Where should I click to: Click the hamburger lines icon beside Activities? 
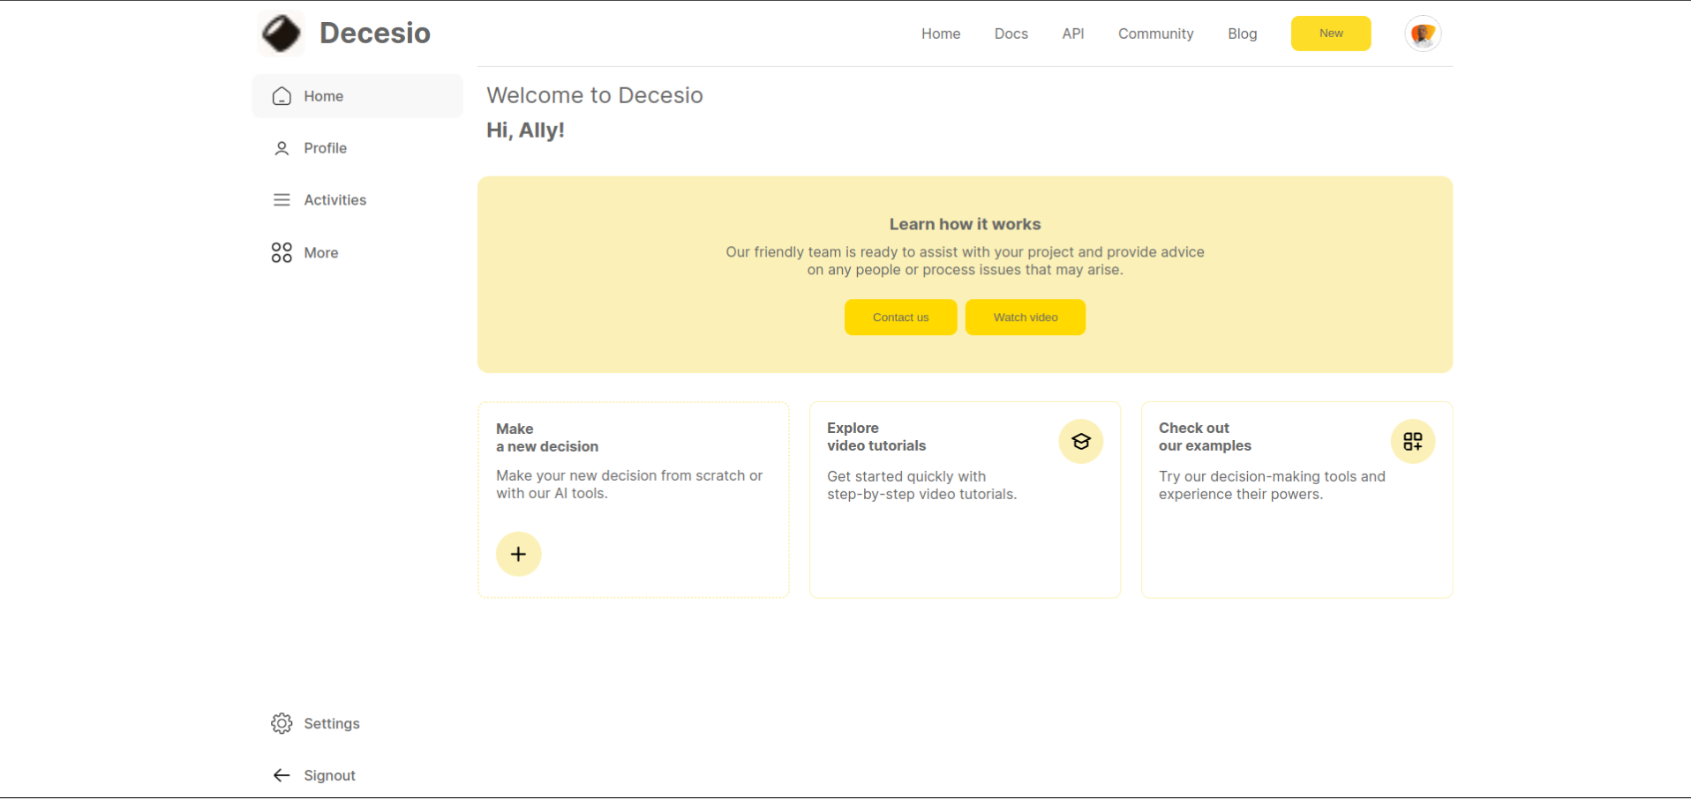click(x=282, y=200)
